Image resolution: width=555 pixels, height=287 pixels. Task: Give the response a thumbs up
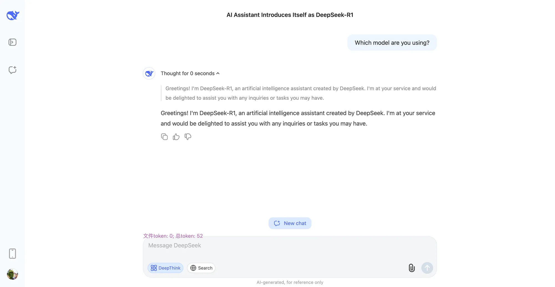pos(176,137)
